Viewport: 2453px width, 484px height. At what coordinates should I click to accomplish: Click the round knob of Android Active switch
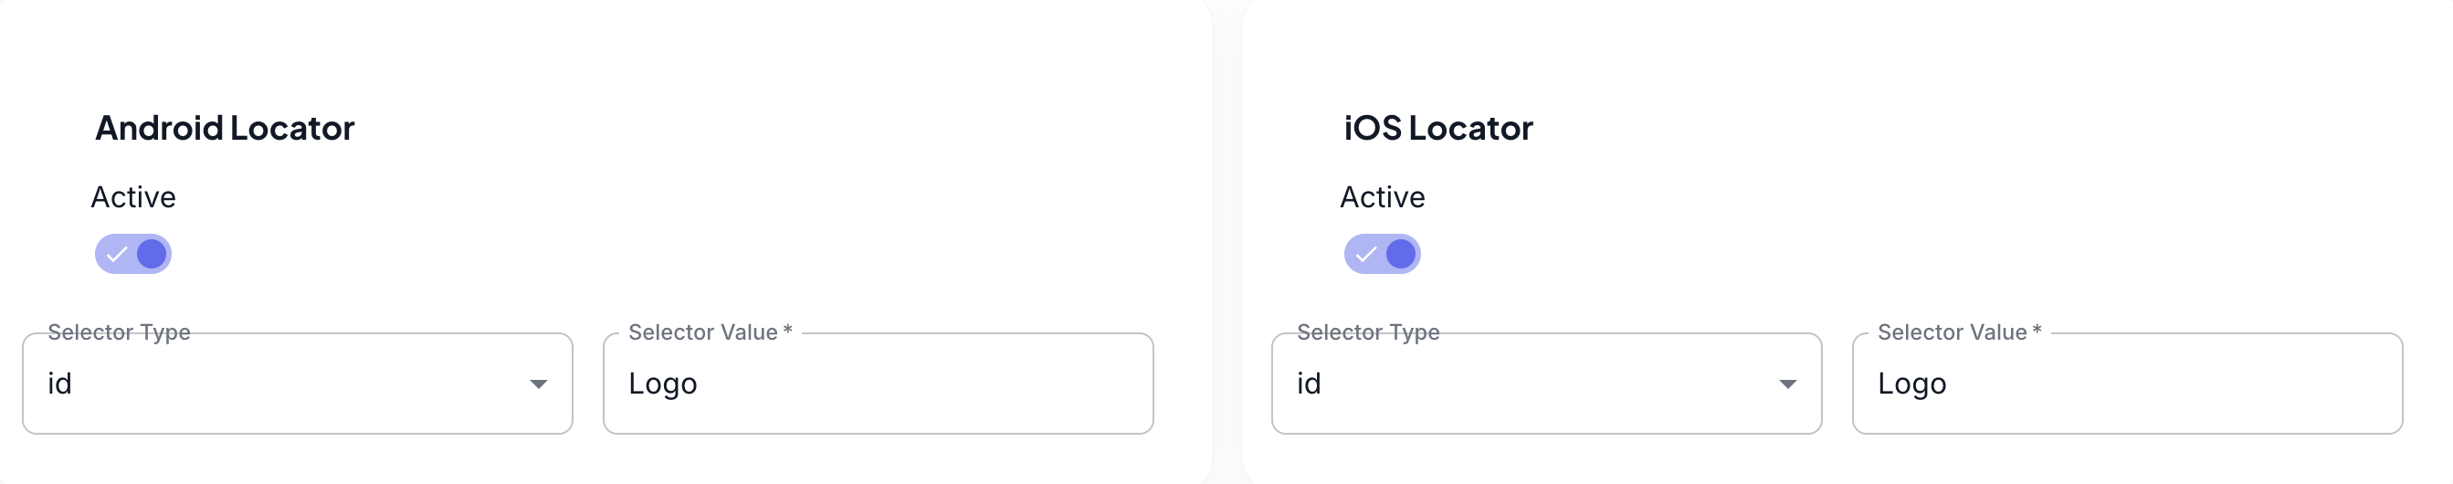coord(152,255)
